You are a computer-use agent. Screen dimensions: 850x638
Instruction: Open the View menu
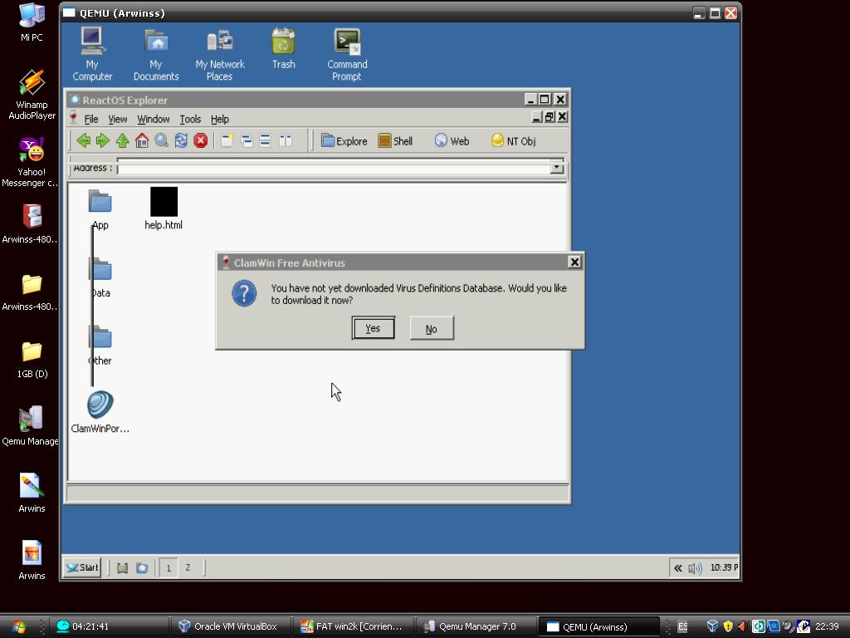[x=117, y=120]
